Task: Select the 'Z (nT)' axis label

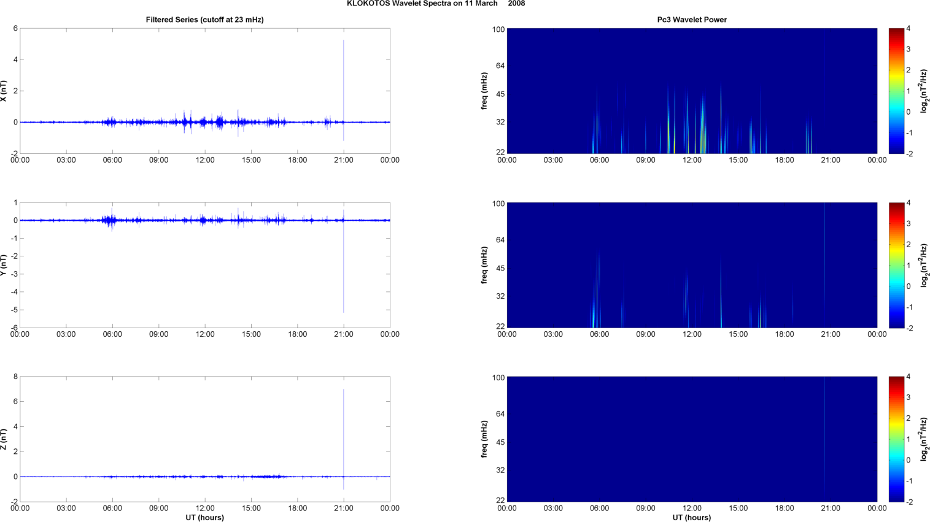Action: tap(4, 439)
